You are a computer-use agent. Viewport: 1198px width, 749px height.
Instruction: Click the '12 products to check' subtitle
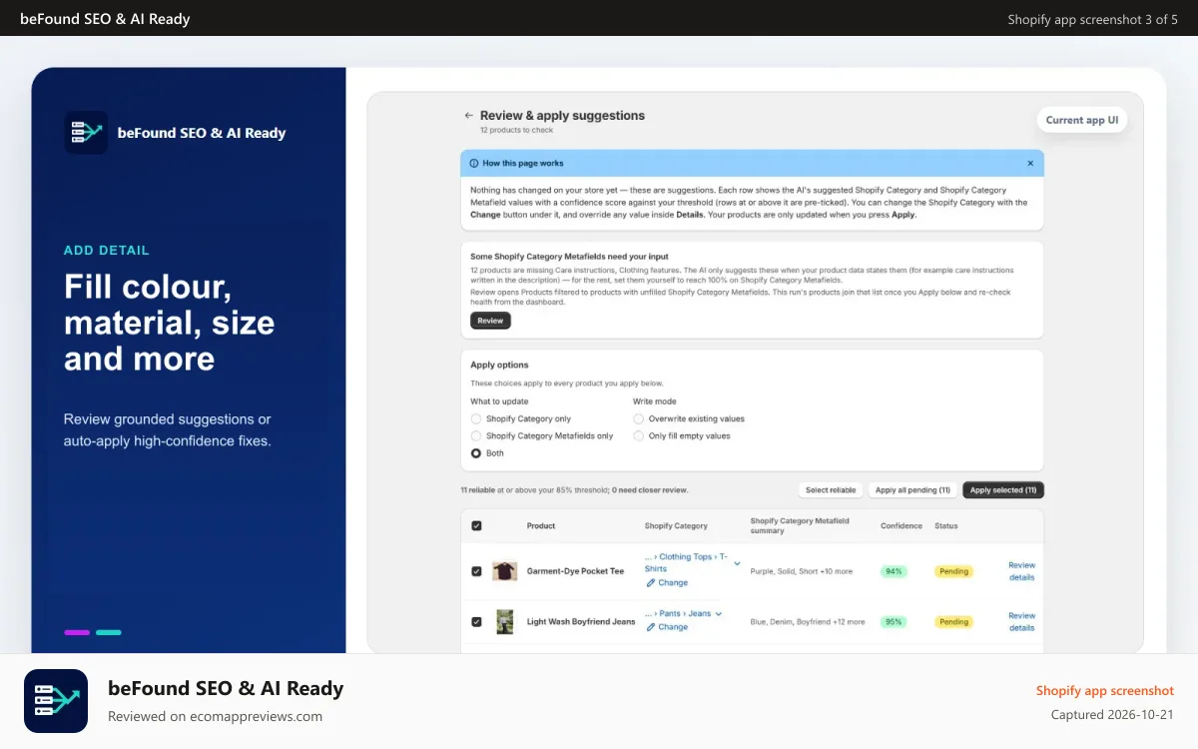(x=514, y=131)
